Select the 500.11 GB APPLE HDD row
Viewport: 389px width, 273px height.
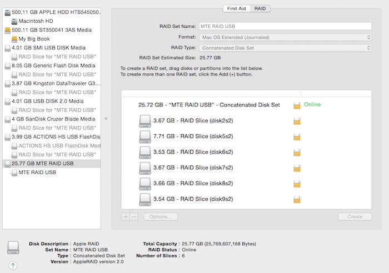point(52,12)
